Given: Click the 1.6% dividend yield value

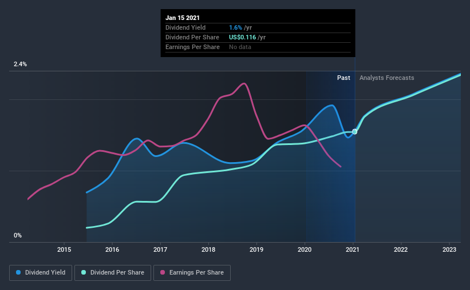Looking at the screenshot, I should 236,27.
